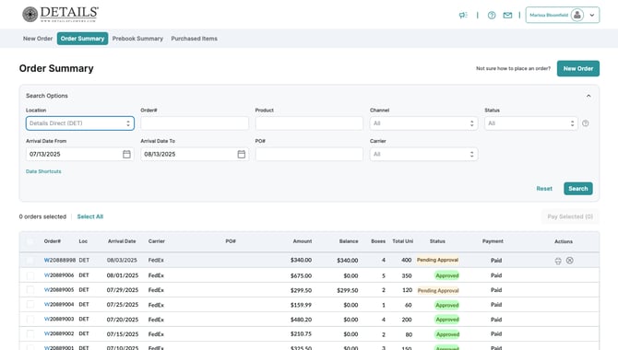Open the Channel dropdown
The height and width of the screenshot is (350, 618).
click(x=423, y=123)
